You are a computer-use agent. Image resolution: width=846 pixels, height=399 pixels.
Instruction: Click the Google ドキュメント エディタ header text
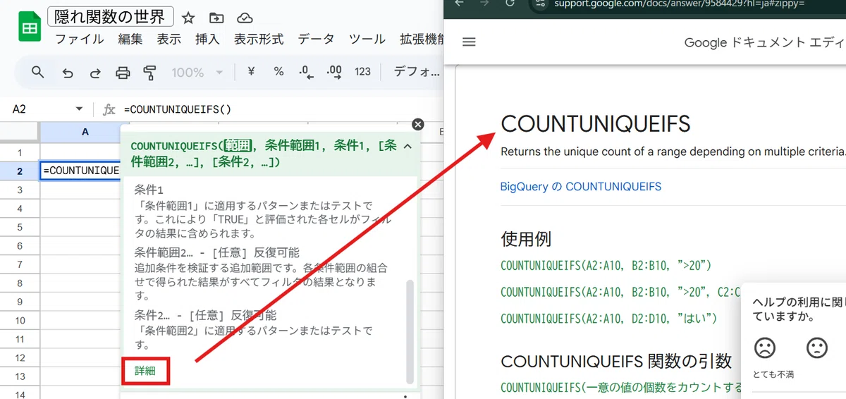[764, 42]
